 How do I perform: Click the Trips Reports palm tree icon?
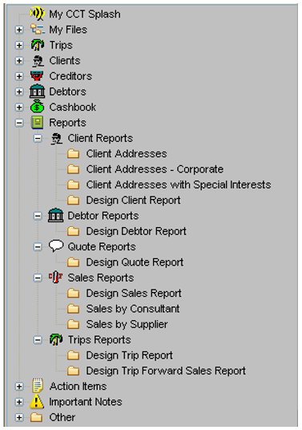tap(56, 339)
